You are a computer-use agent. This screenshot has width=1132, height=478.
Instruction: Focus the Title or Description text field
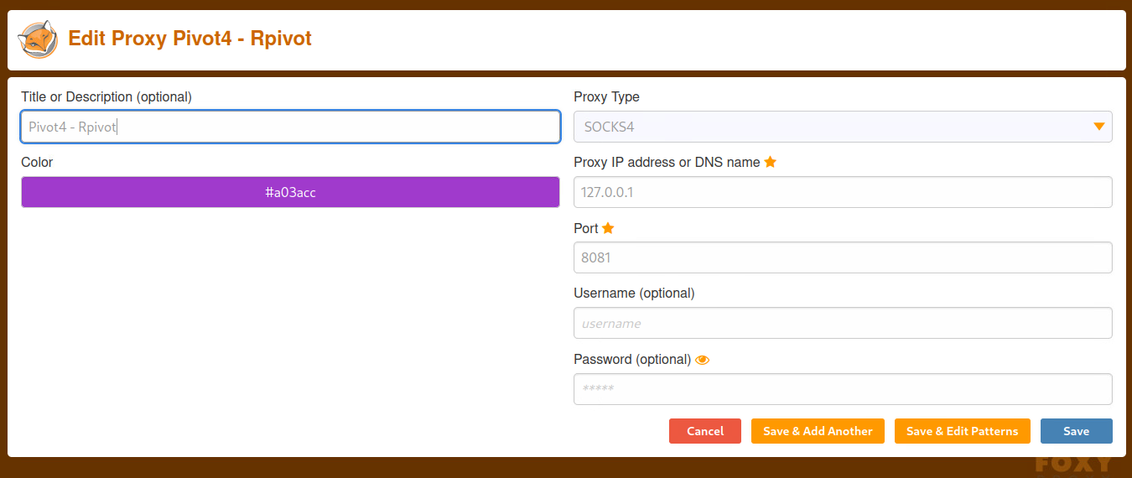pyautogui.click(x=290, y=127)
